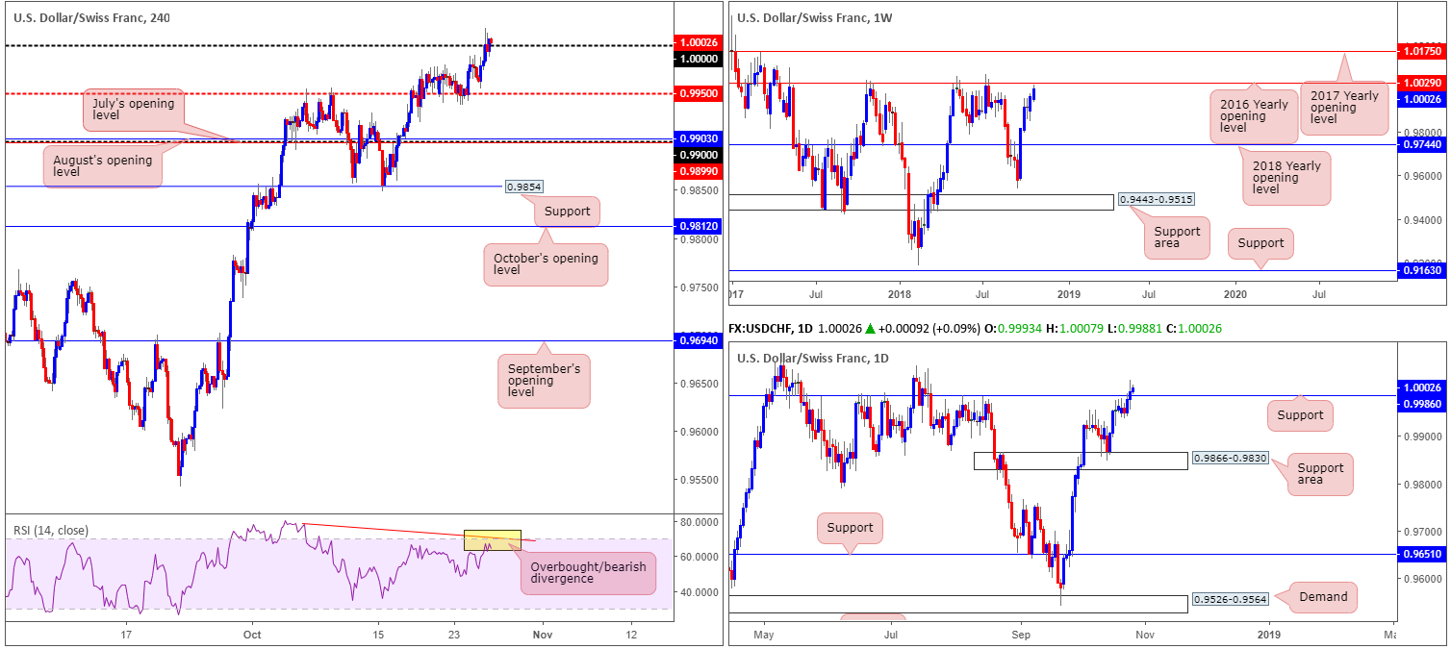Click the red 0.99500 price tag
This screenshot has width=1451, height=649.
pos(699,94)
